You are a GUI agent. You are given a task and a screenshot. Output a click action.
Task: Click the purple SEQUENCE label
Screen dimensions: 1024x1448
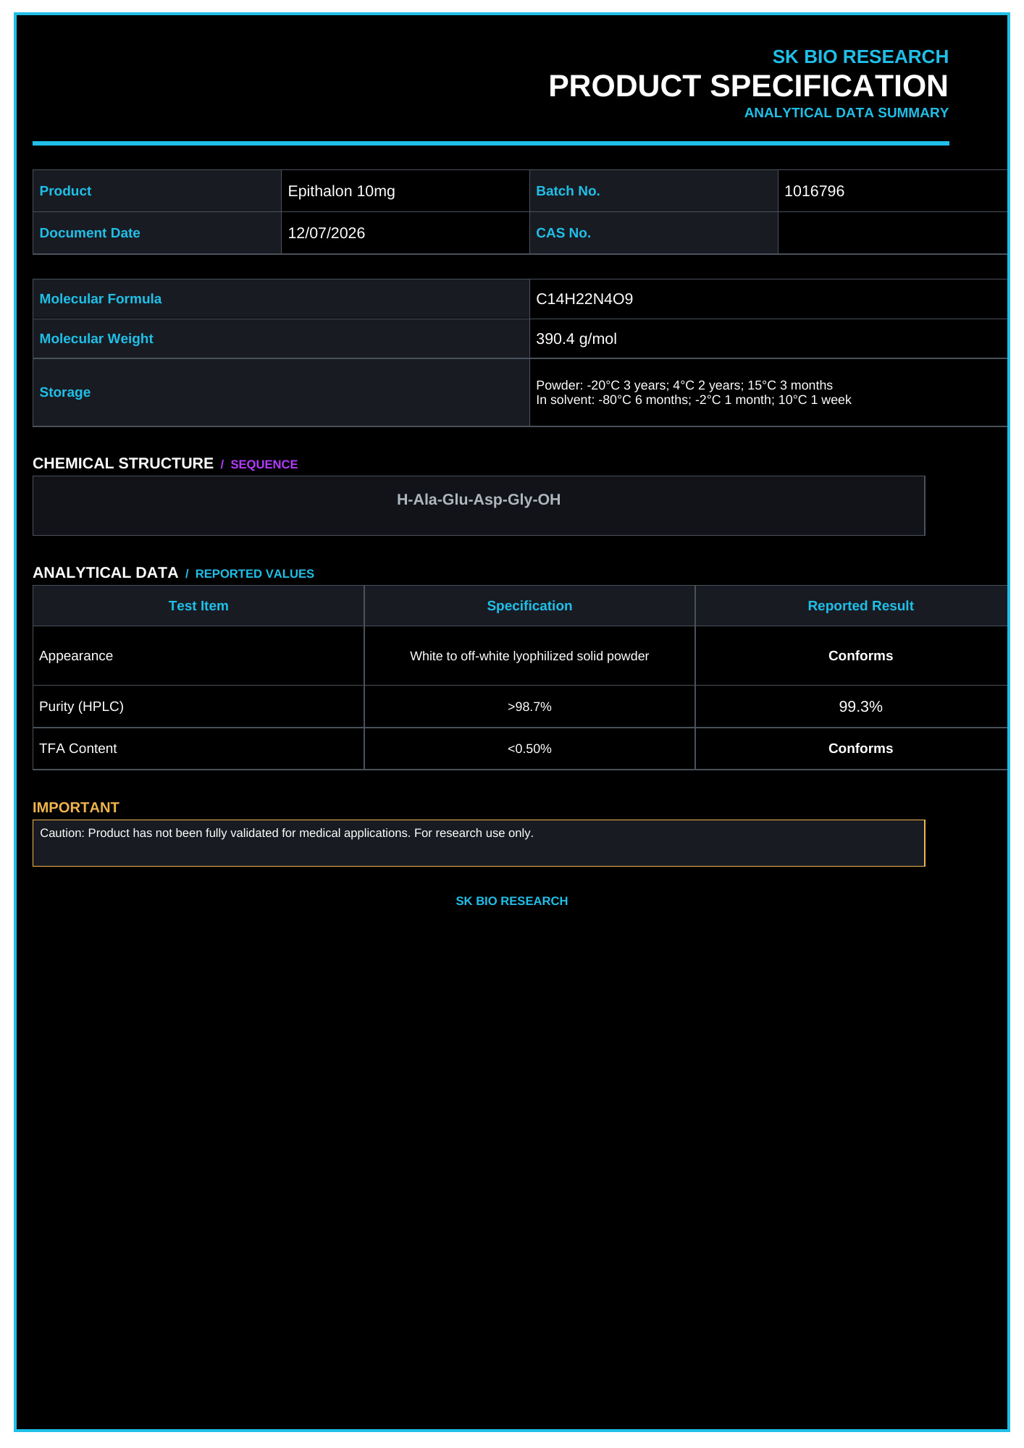click(264, 464)
